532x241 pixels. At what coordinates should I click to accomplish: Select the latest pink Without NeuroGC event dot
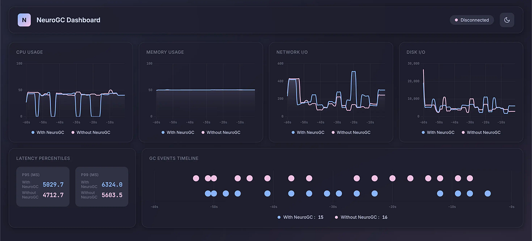click(470, 178)
